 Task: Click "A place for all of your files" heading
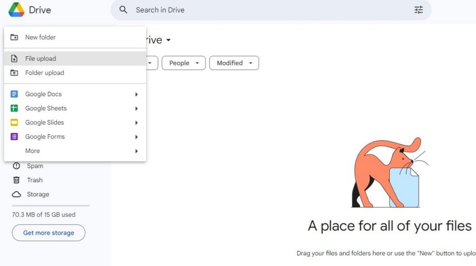tap(390, 226)
